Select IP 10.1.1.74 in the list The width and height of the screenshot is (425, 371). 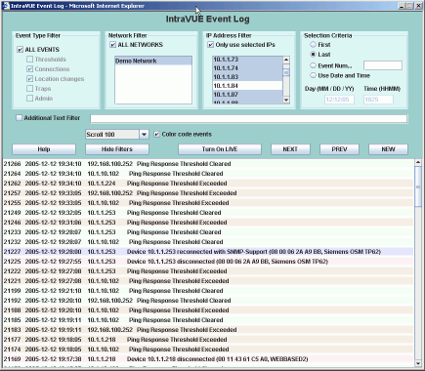(x=247, y=68)
